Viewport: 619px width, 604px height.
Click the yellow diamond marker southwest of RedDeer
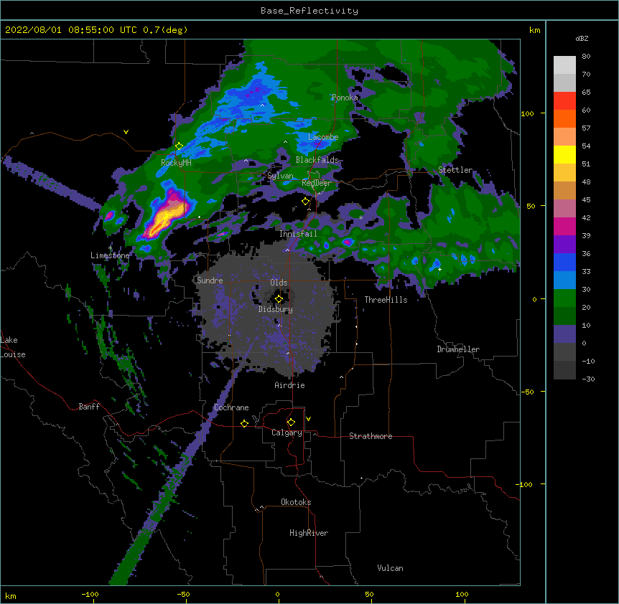[305, 202]
